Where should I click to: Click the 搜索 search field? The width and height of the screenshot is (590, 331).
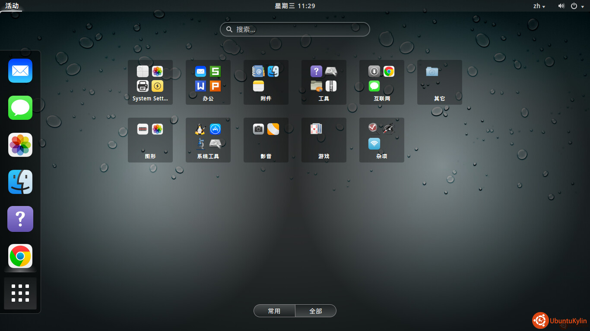[295, 29]
